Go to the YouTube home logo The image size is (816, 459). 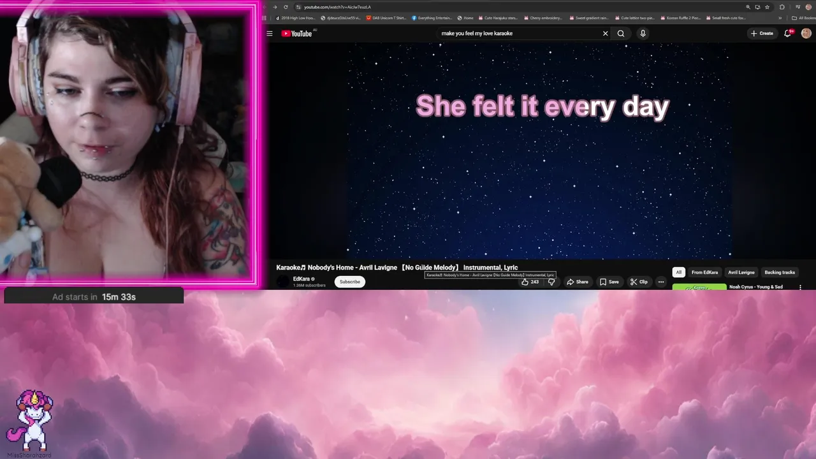(x=296, y=33)
